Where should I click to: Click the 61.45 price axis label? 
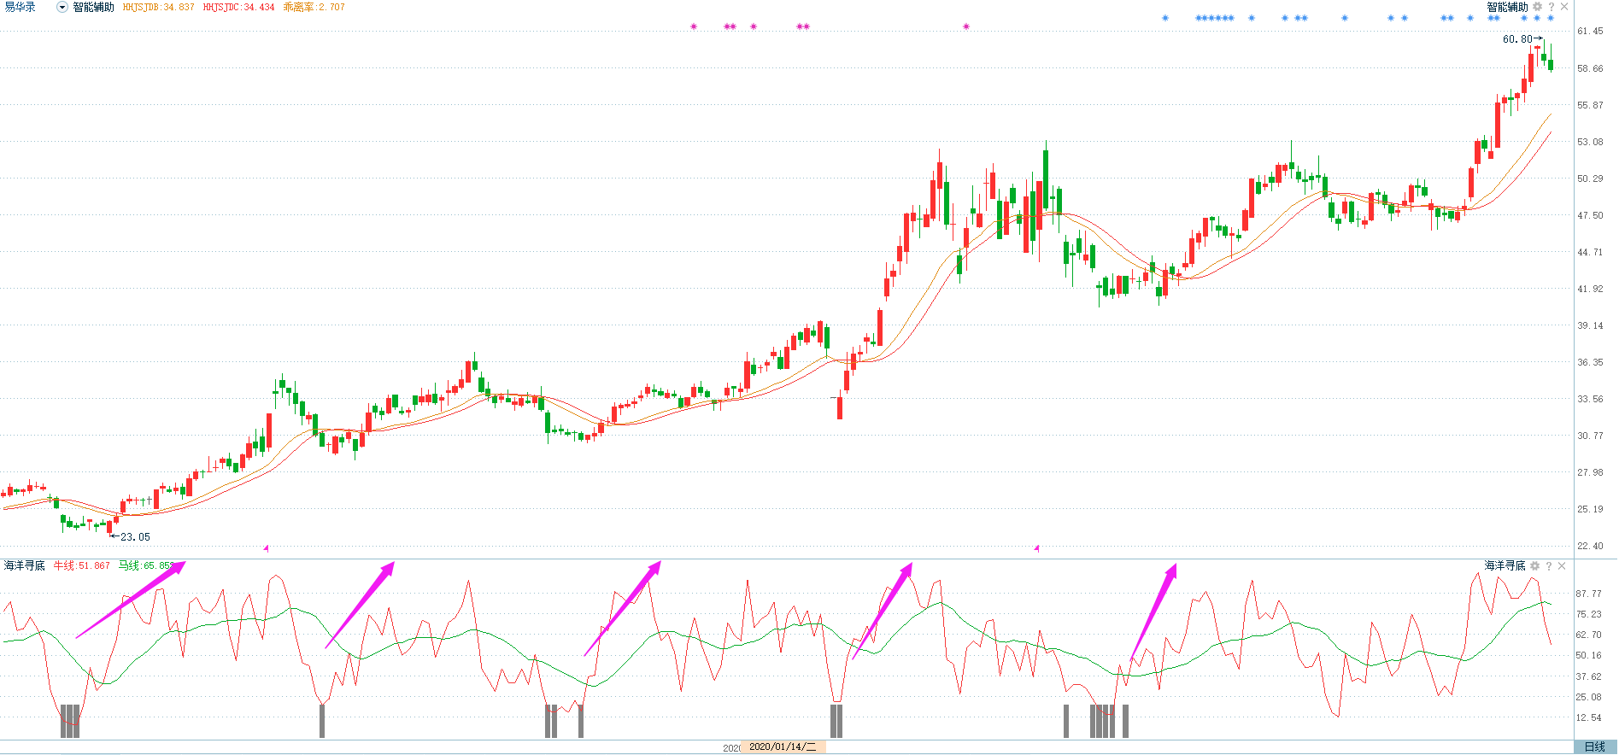point(1590,31)
